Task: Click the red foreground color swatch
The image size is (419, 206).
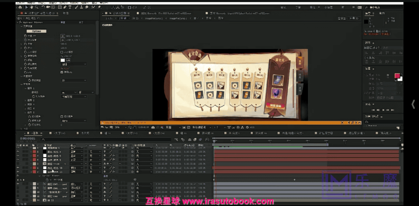Action: [x=397, y=76]
